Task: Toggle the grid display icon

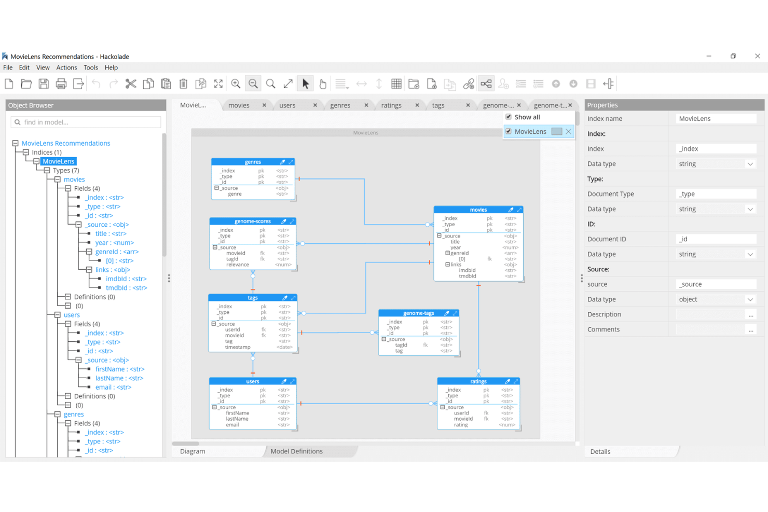Action: (x=396, y=84)
